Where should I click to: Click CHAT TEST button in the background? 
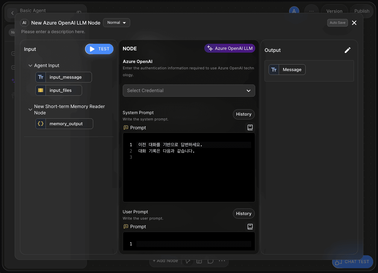pyautogui.click(x=352, y=262)
